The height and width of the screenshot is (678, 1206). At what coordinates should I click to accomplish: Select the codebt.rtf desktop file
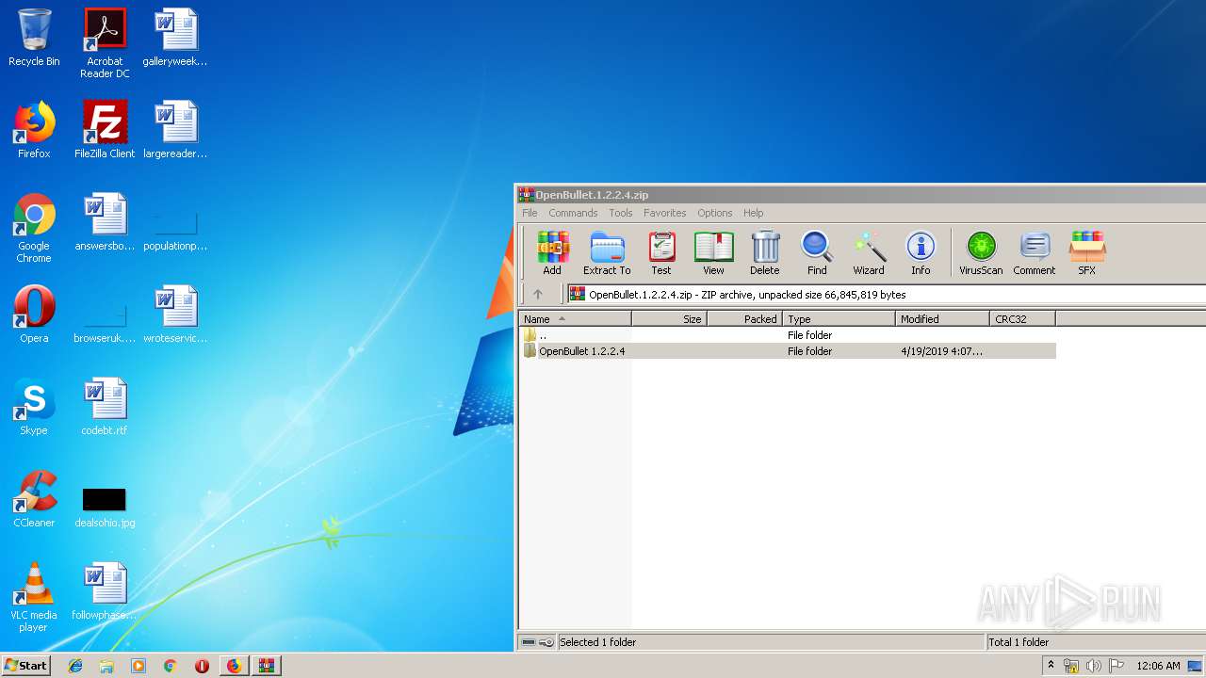105,407
